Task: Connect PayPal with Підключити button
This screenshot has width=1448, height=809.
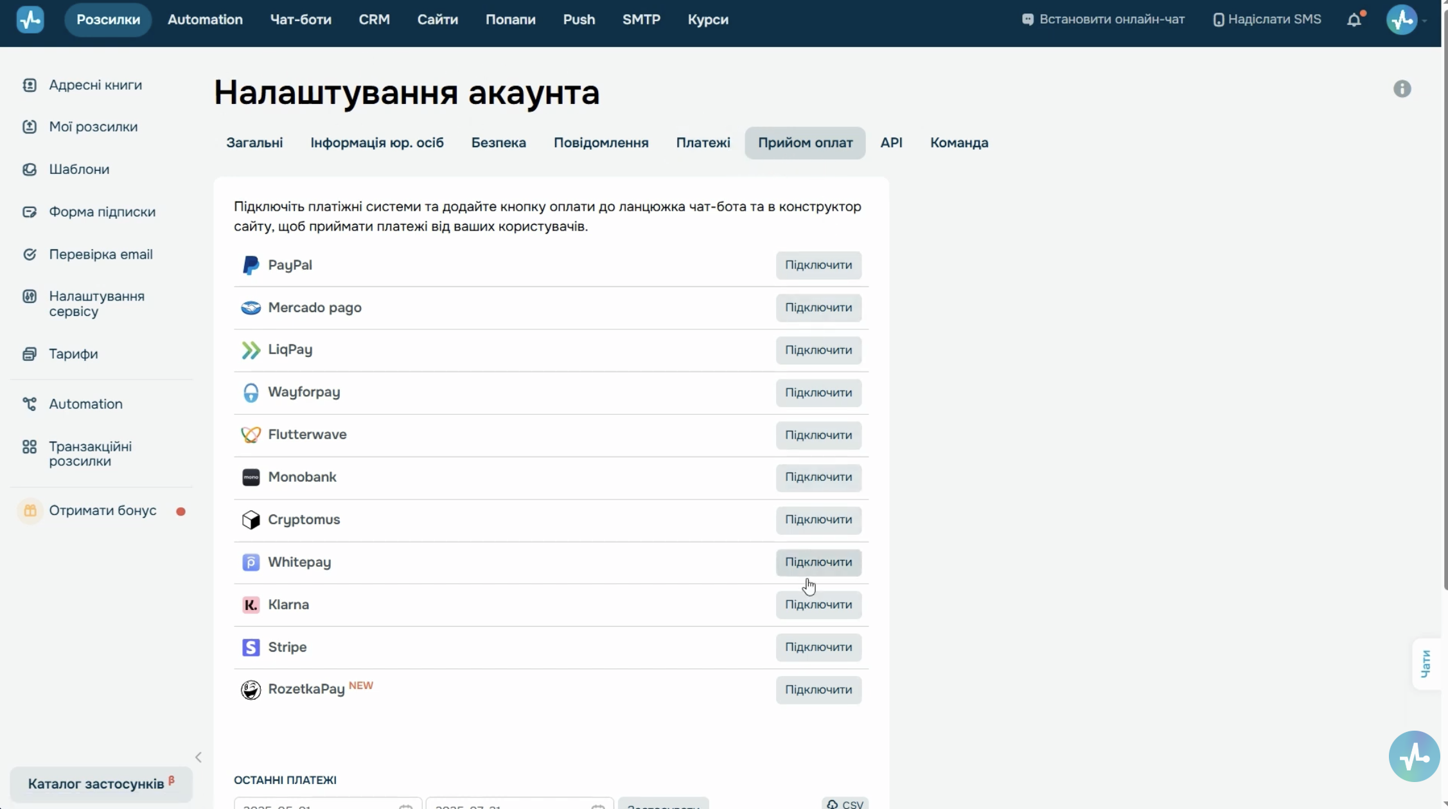Action: (x=818, y=265)
